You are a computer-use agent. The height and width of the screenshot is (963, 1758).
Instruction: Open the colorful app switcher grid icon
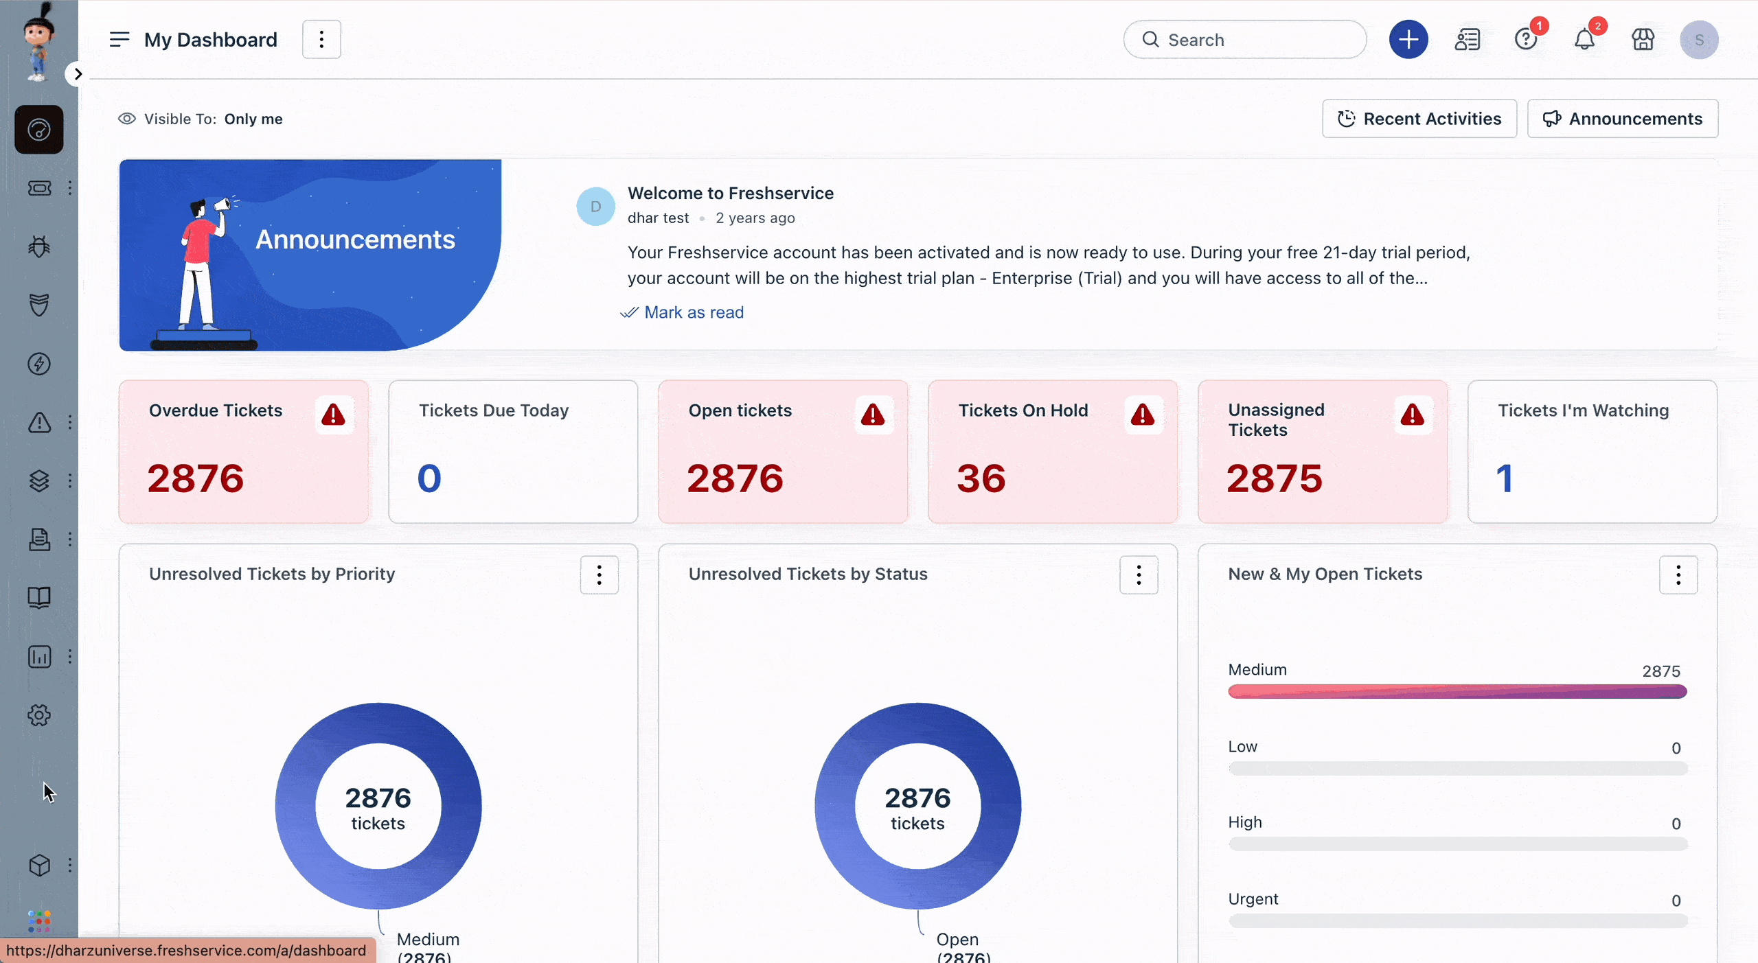coord(39,921)
